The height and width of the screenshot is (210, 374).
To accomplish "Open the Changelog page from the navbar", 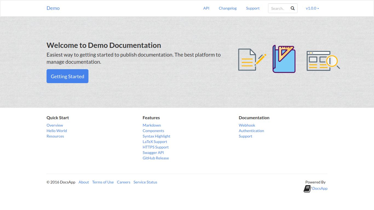I will [x=228, y=8].
